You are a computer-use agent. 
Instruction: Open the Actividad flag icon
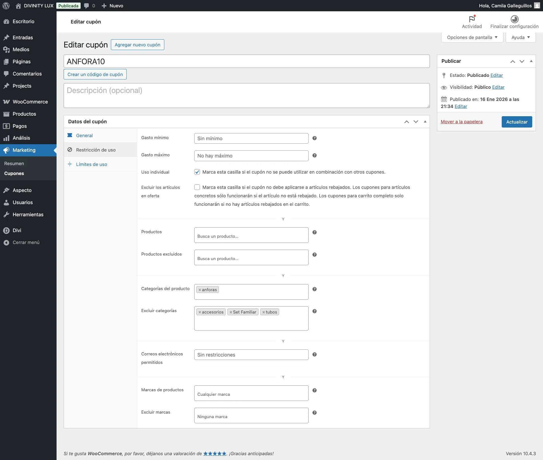pyautogui.click(x=472, y=19)
